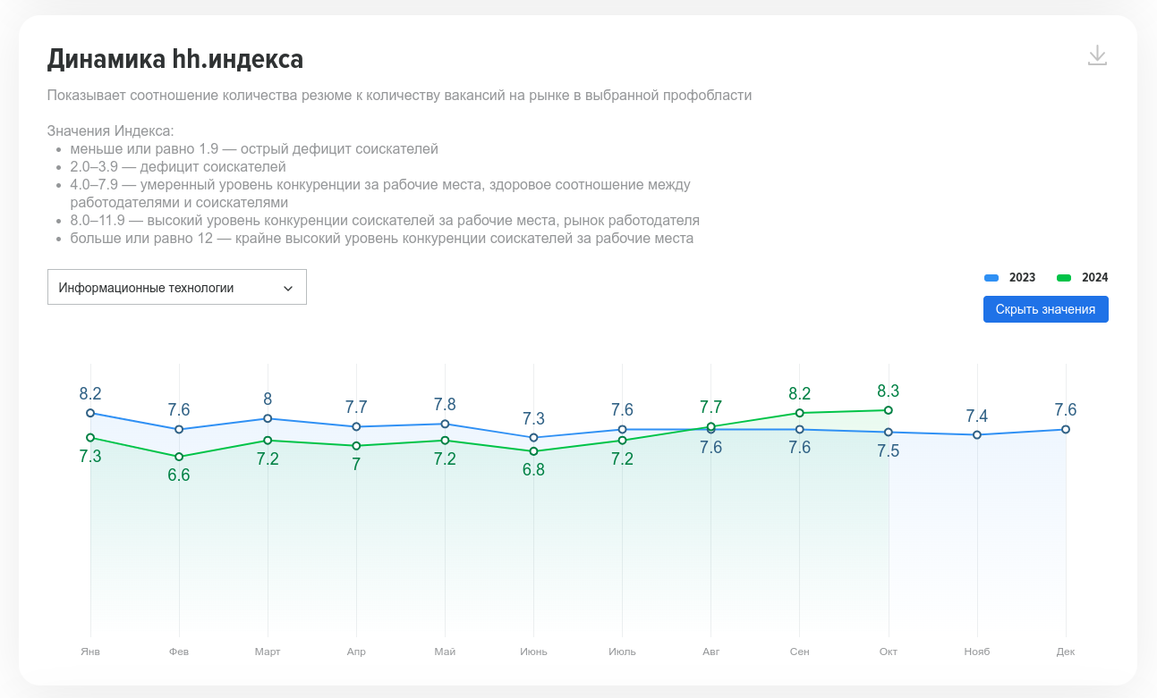Click the 2023 October point labeled 7.5

(x=889, y=432)
